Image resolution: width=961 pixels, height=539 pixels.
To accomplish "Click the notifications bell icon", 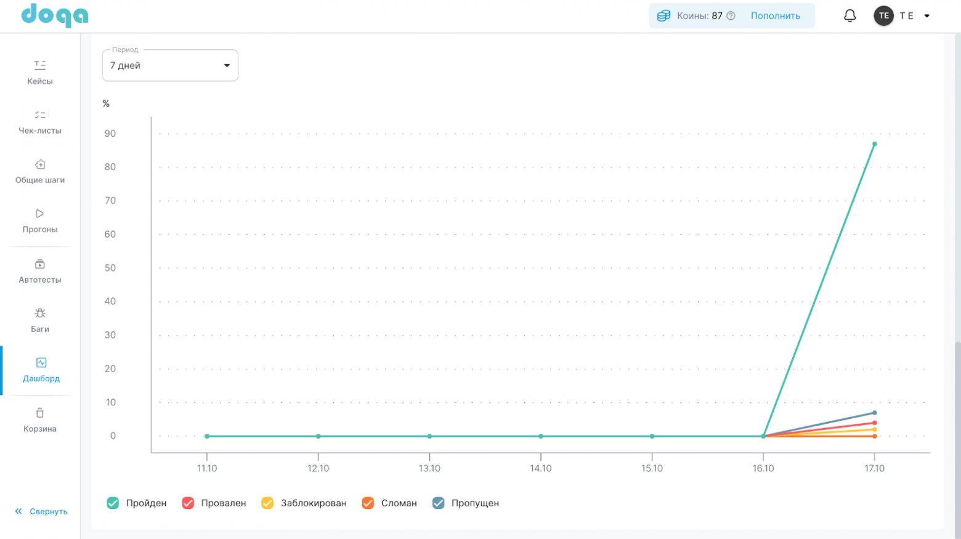I will [849, 16].
